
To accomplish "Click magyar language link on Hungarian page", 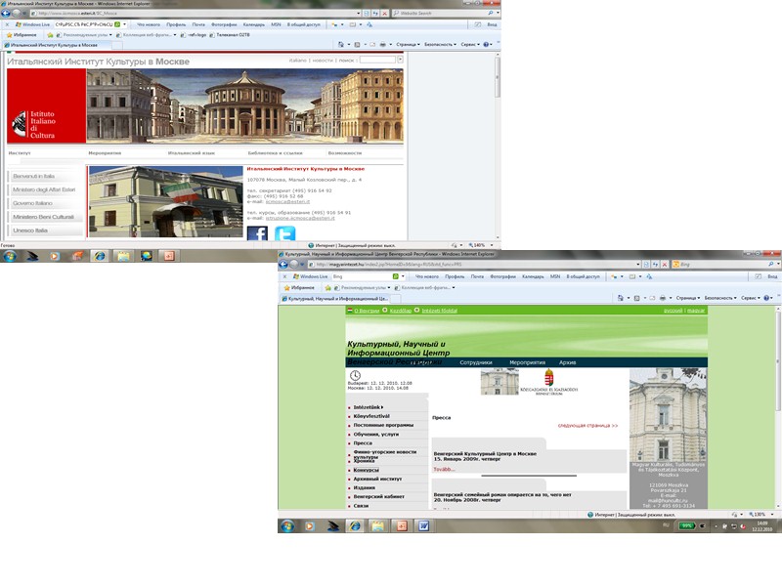I will click(x=696, y=311).
